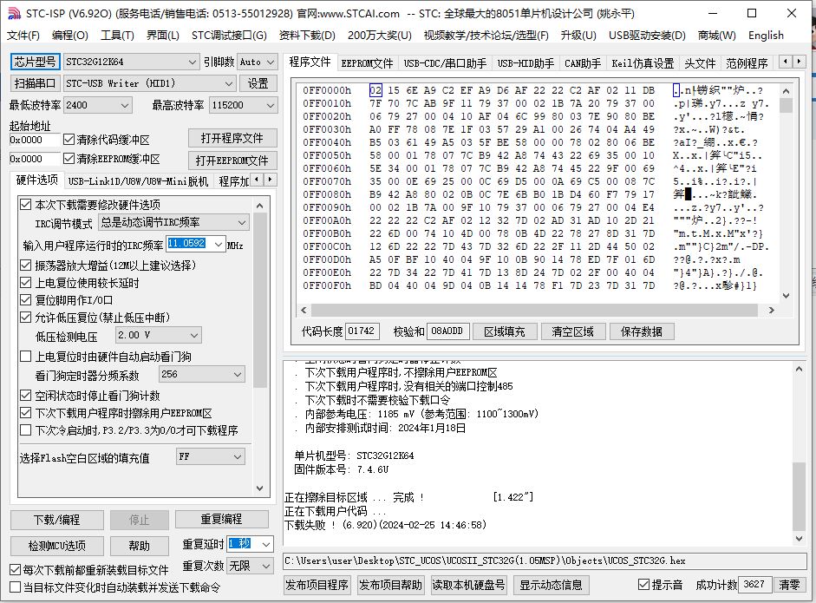Toggle 振荡器放大增益 checkbox
Image resolution: width=816 pixels, height=603 pixels.
[25, 265]
